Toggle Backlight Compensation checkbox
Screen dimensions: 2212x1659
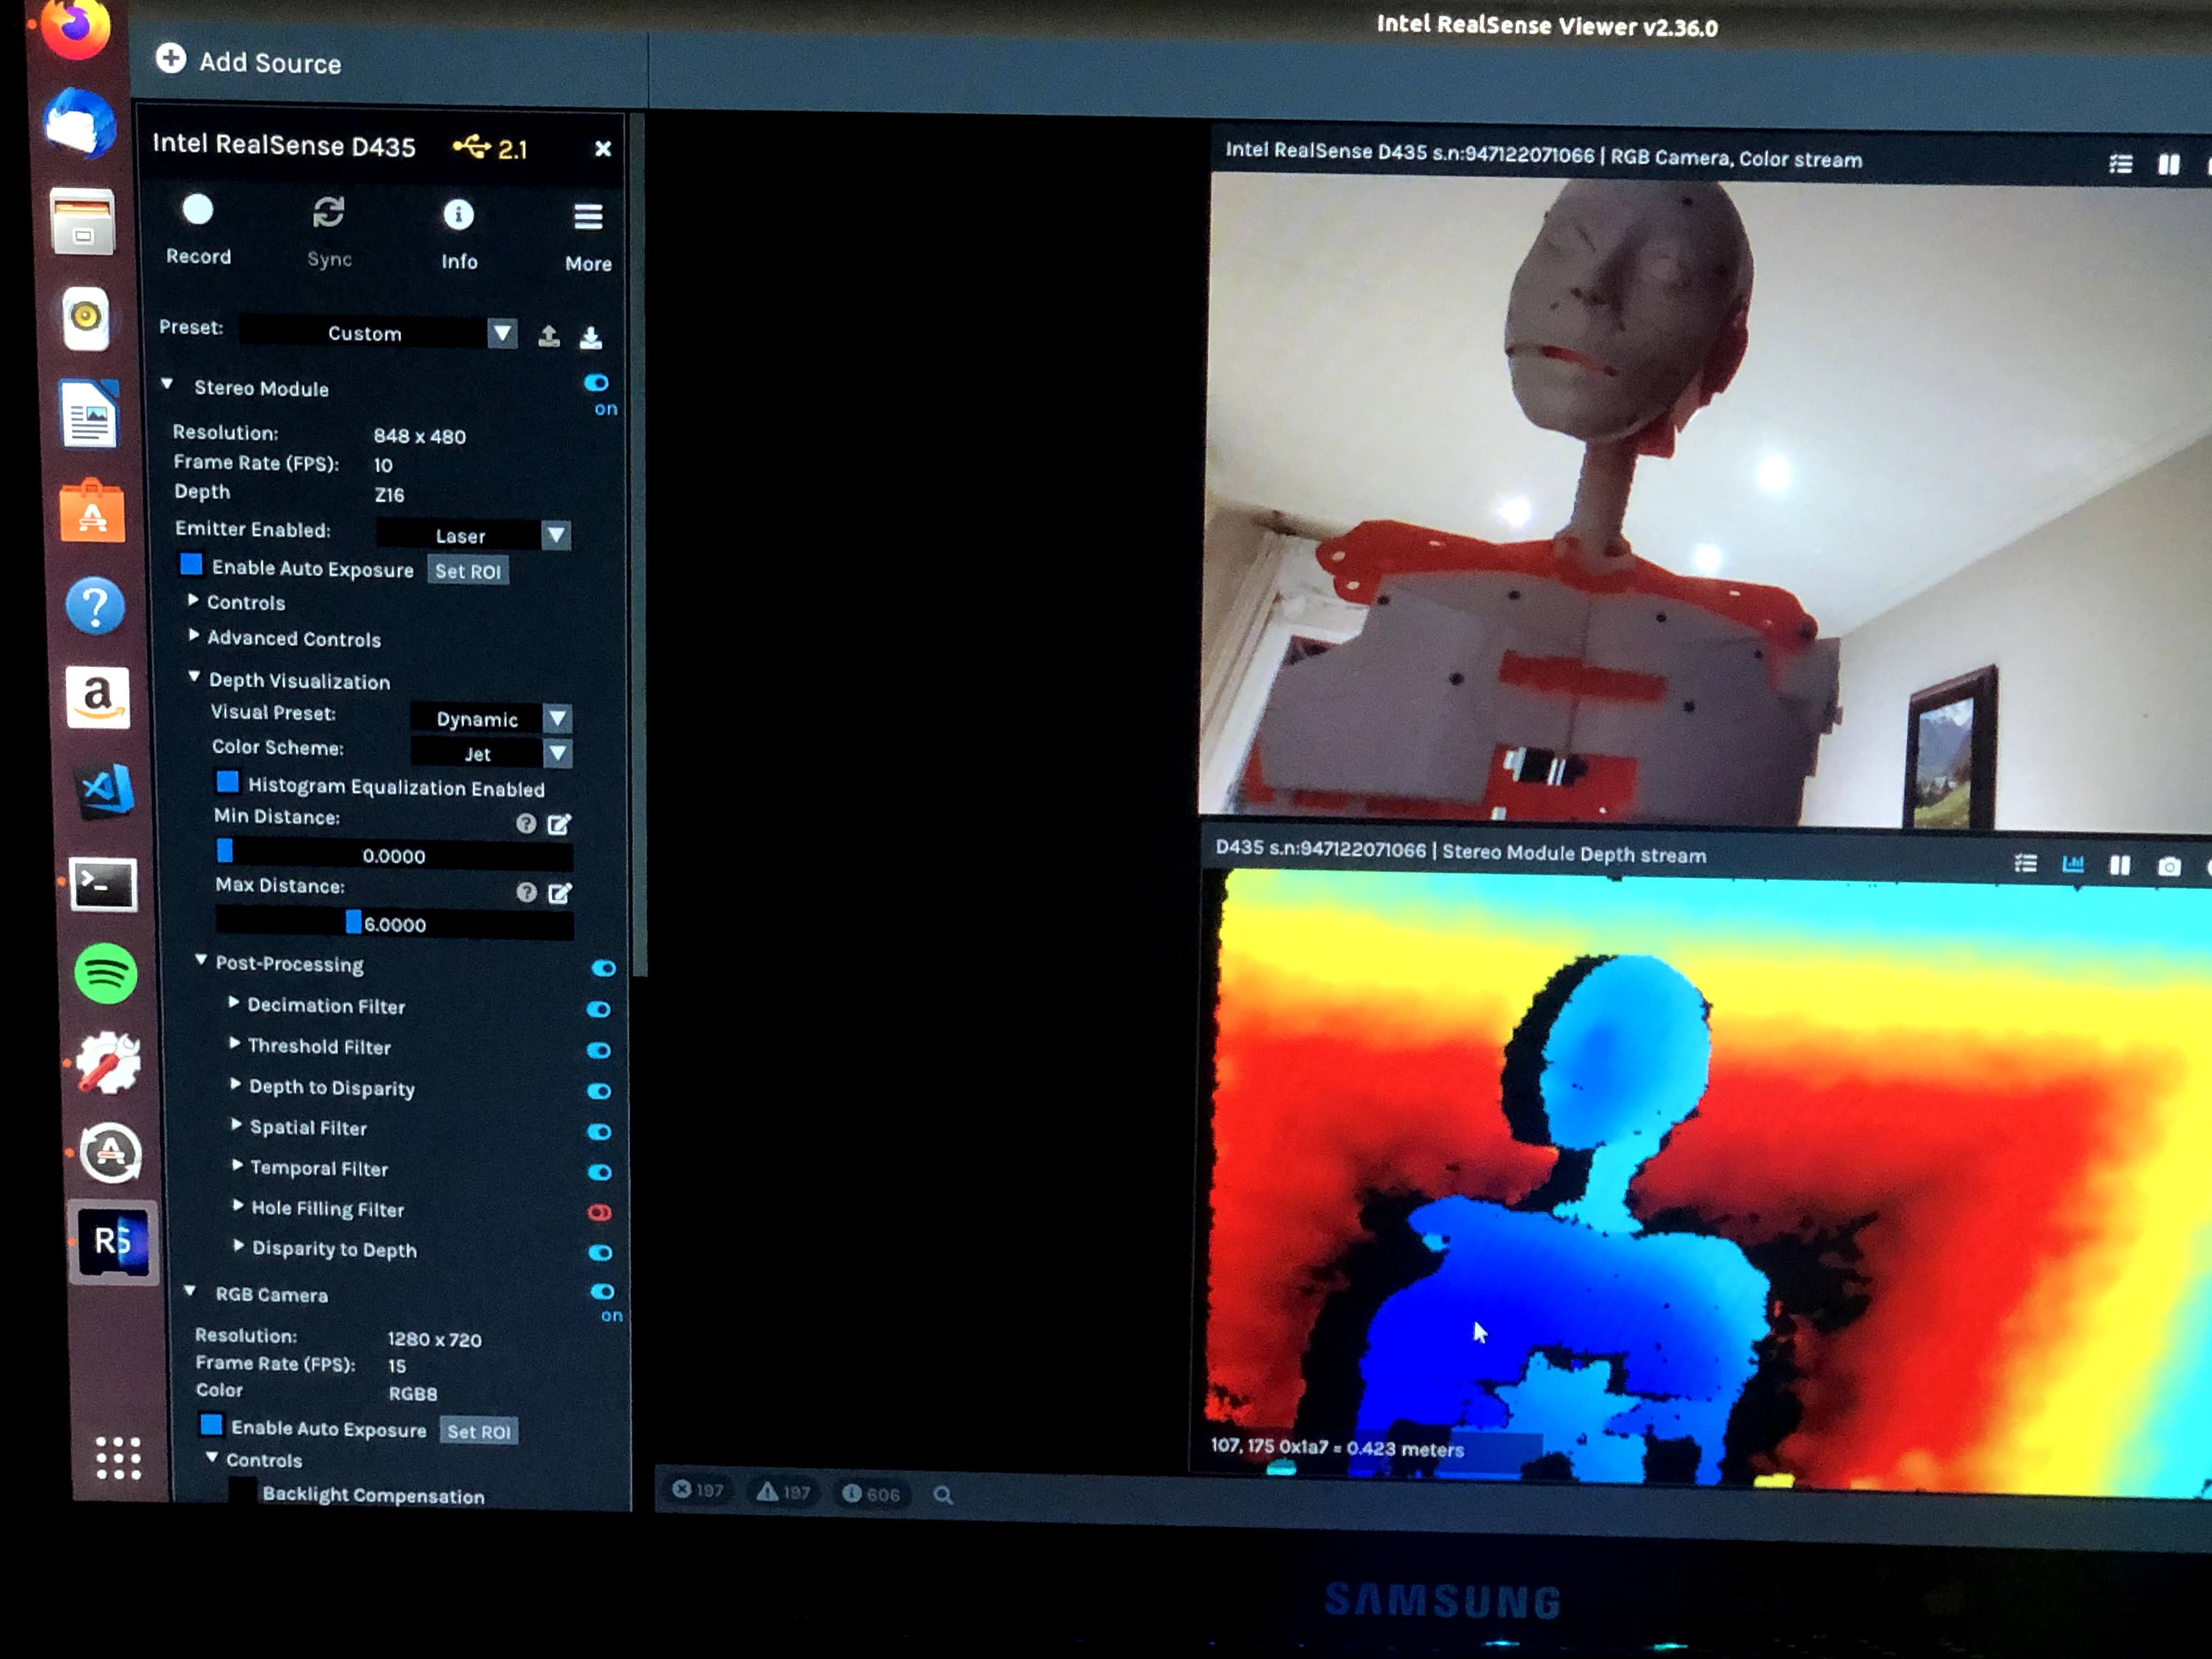243,1490
